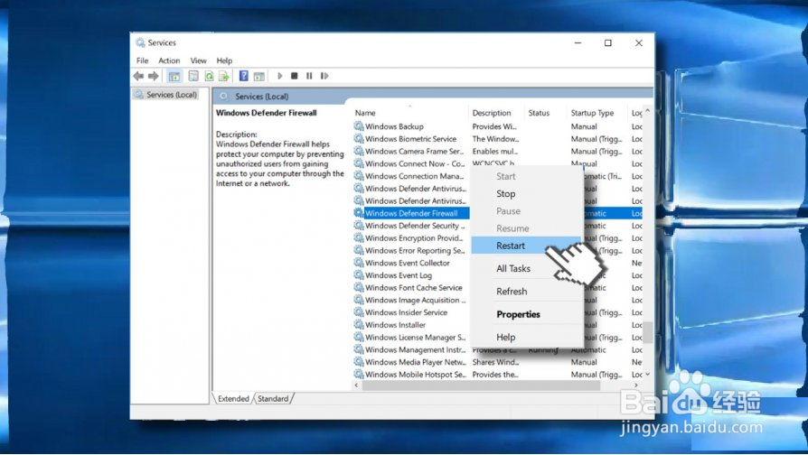Click the vertical scrollbar thumb
Viewport: 808px width, 455px height.
coord(648,332)
